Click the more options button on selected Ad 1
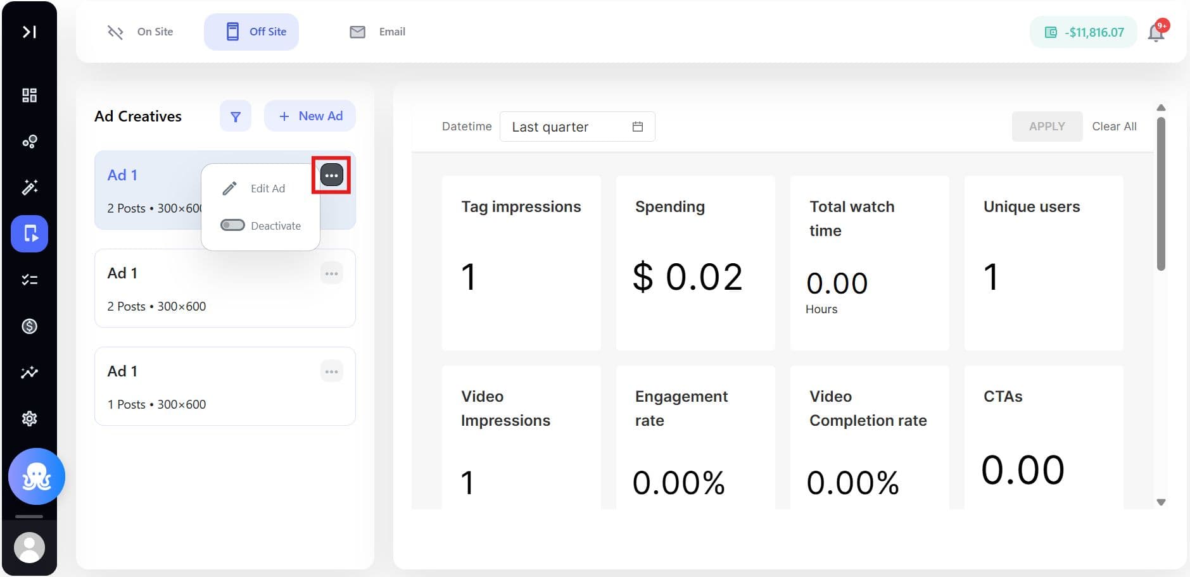 332,175
